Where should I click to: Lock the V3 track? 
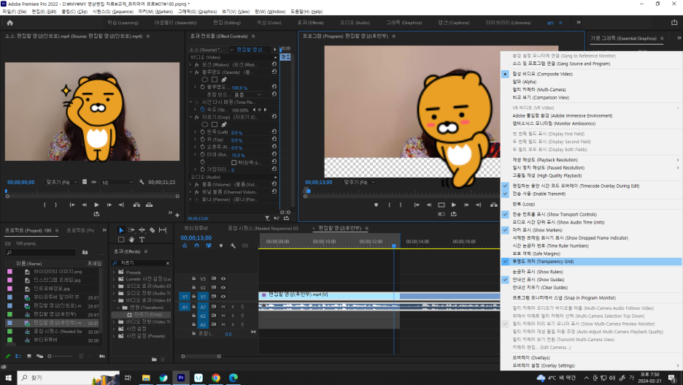click(x=194, y=278)
